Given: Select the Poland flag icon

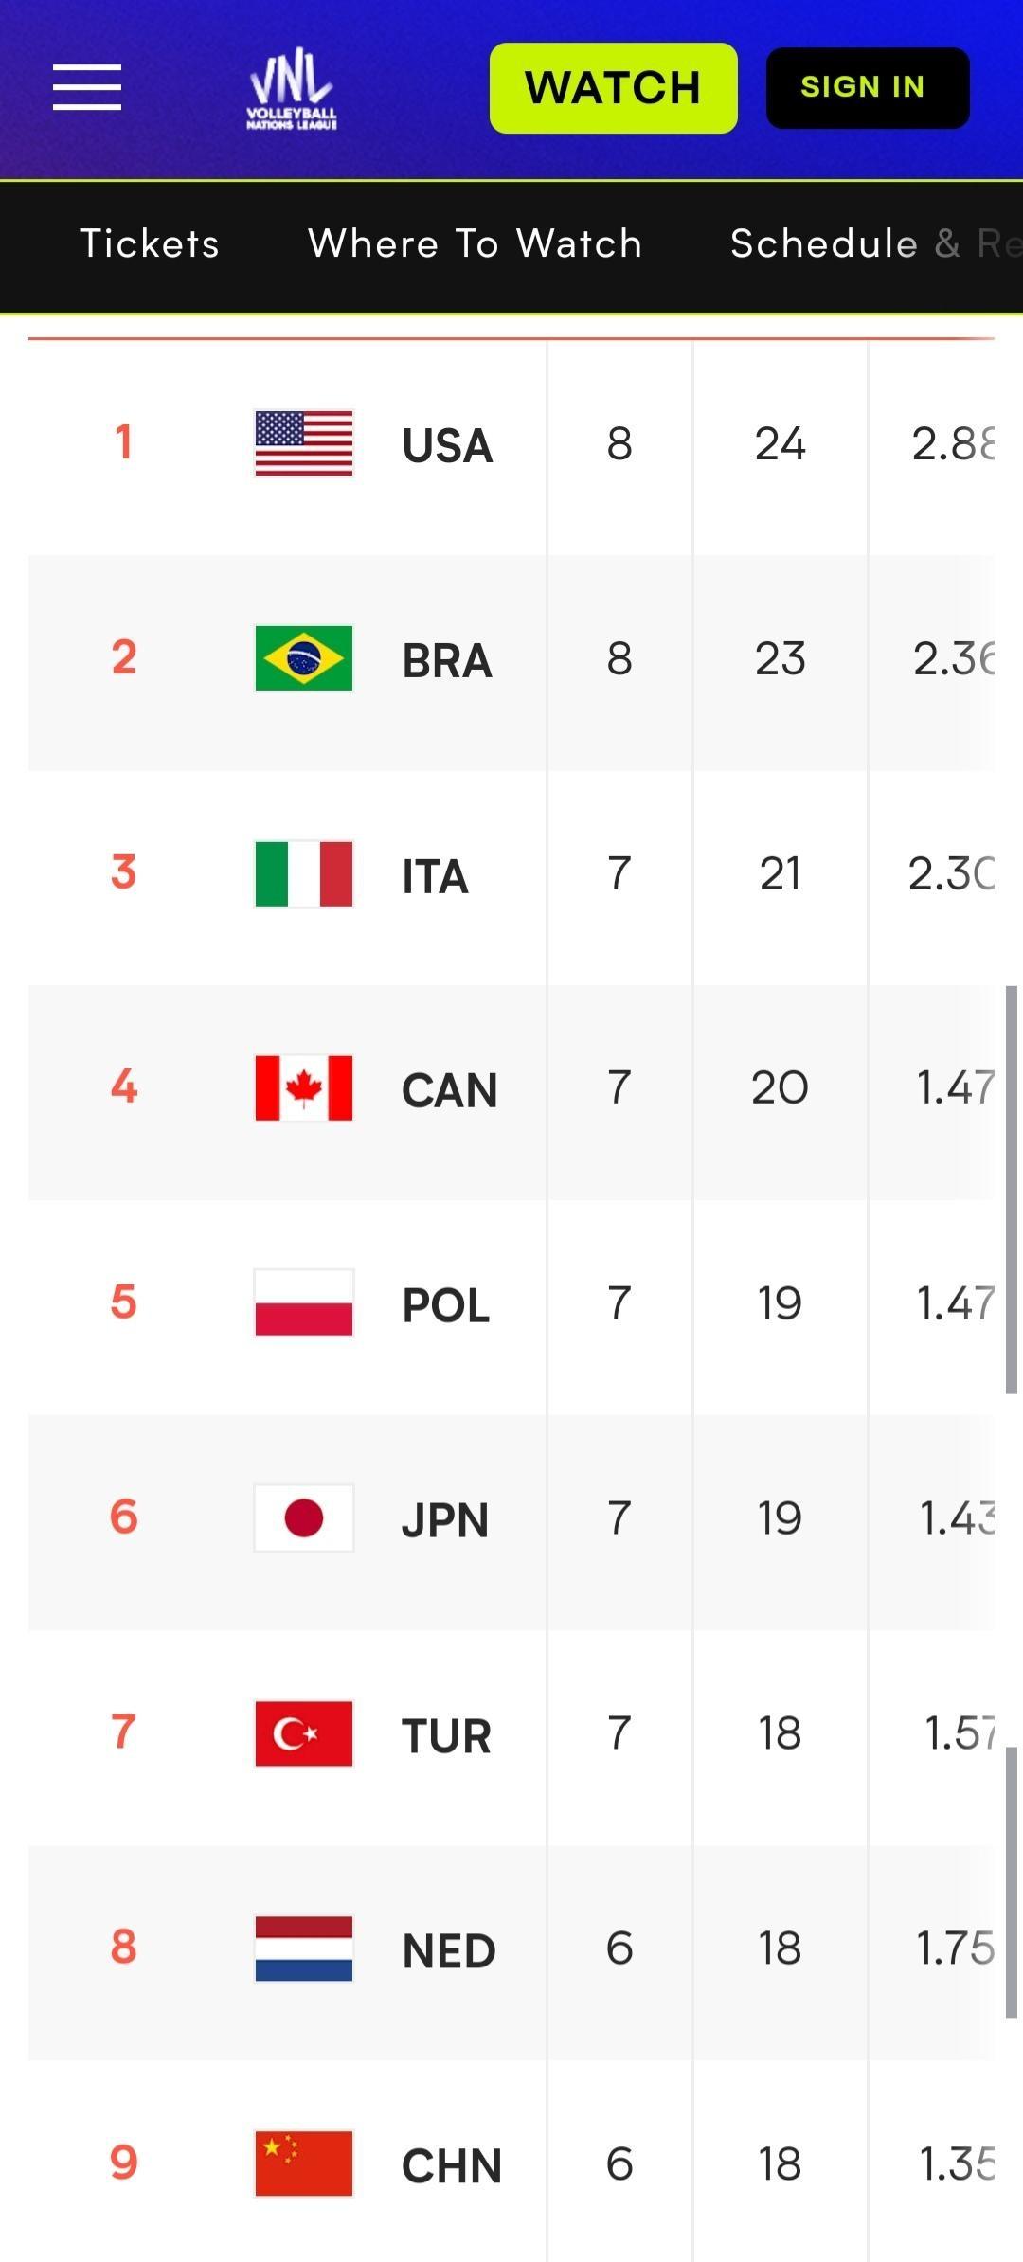Looking at the screenshot, I should point(304,1302).
